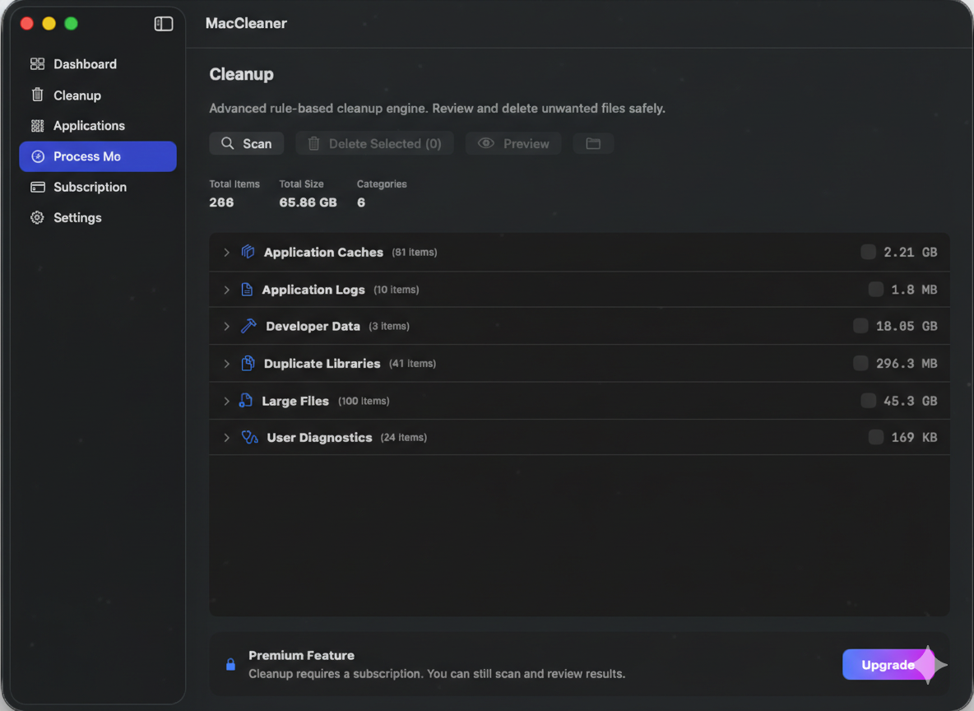
Task: Tick the Duplicate Libraries checkbox
Action: (860, 363)
